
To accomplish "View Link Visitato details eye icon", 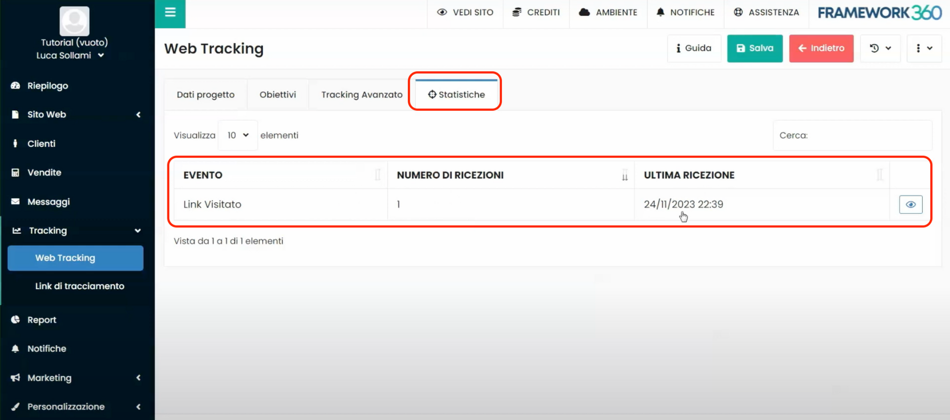I will (x=910, y=204).
